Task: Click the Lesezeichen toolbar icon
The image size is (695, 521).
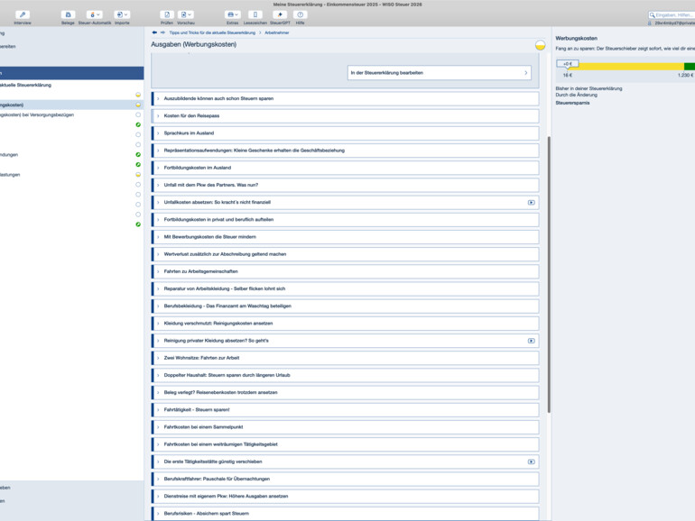Action: pos(255,17)
